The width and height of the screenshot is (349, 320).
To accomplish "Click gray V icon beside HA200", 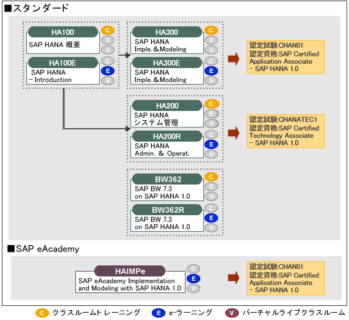I will pyautogui.click(x=212, y=123).
